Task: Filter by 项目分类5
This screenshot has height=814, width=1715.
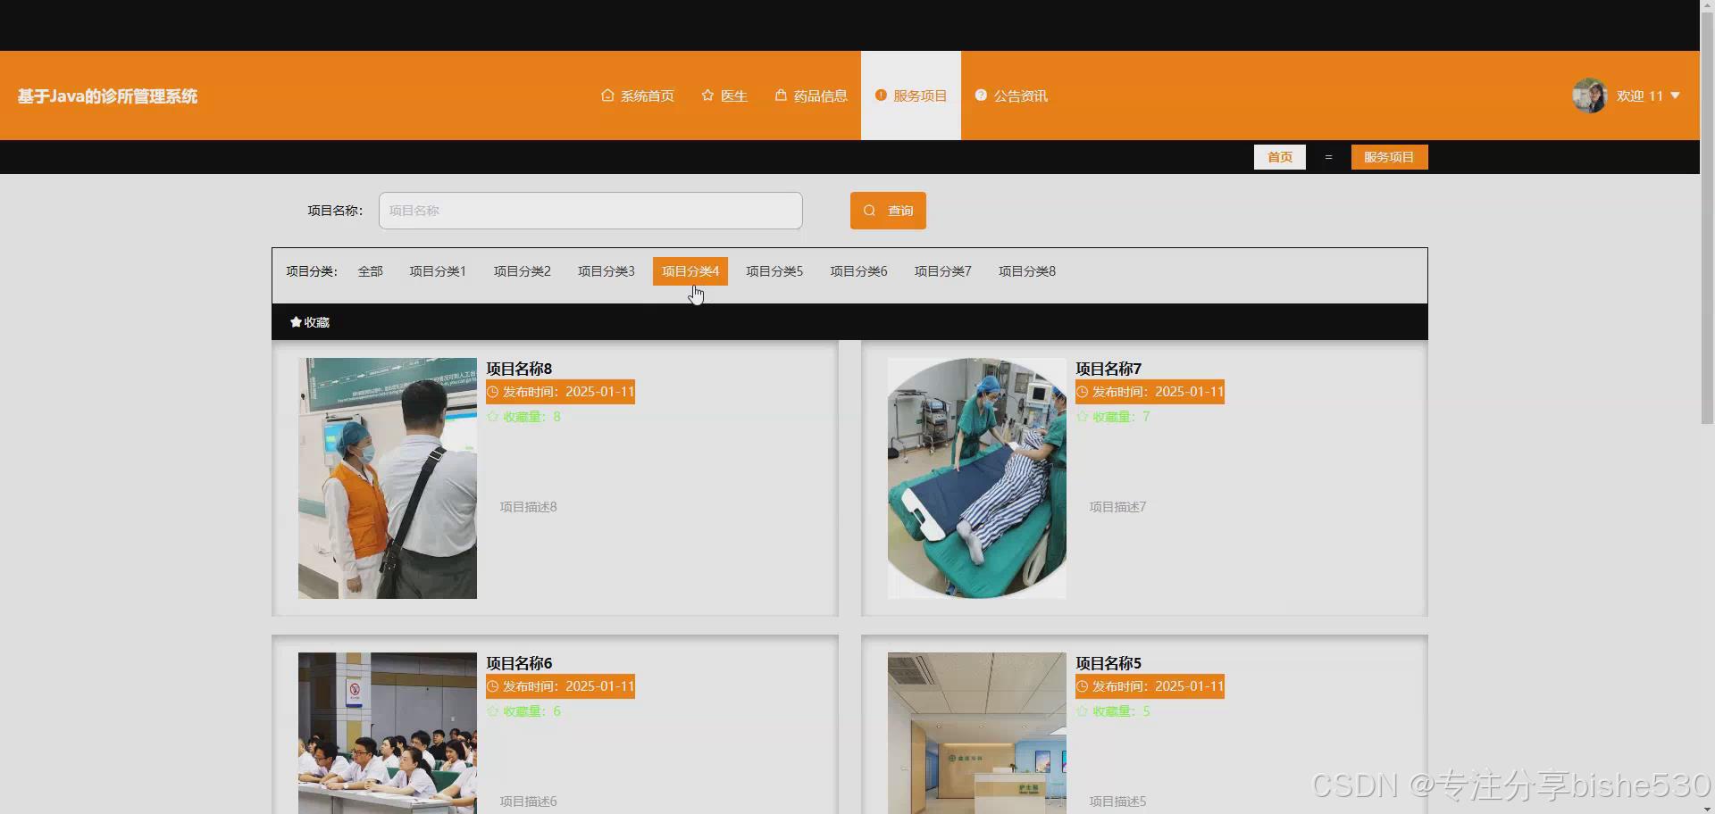Action: [x=774, y=271]
